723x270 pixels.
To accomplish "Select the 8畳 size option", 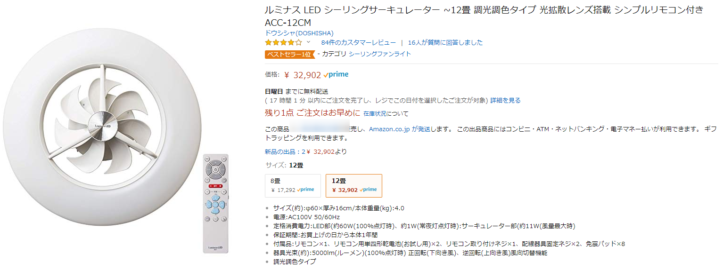I will [x=293, y=185].
